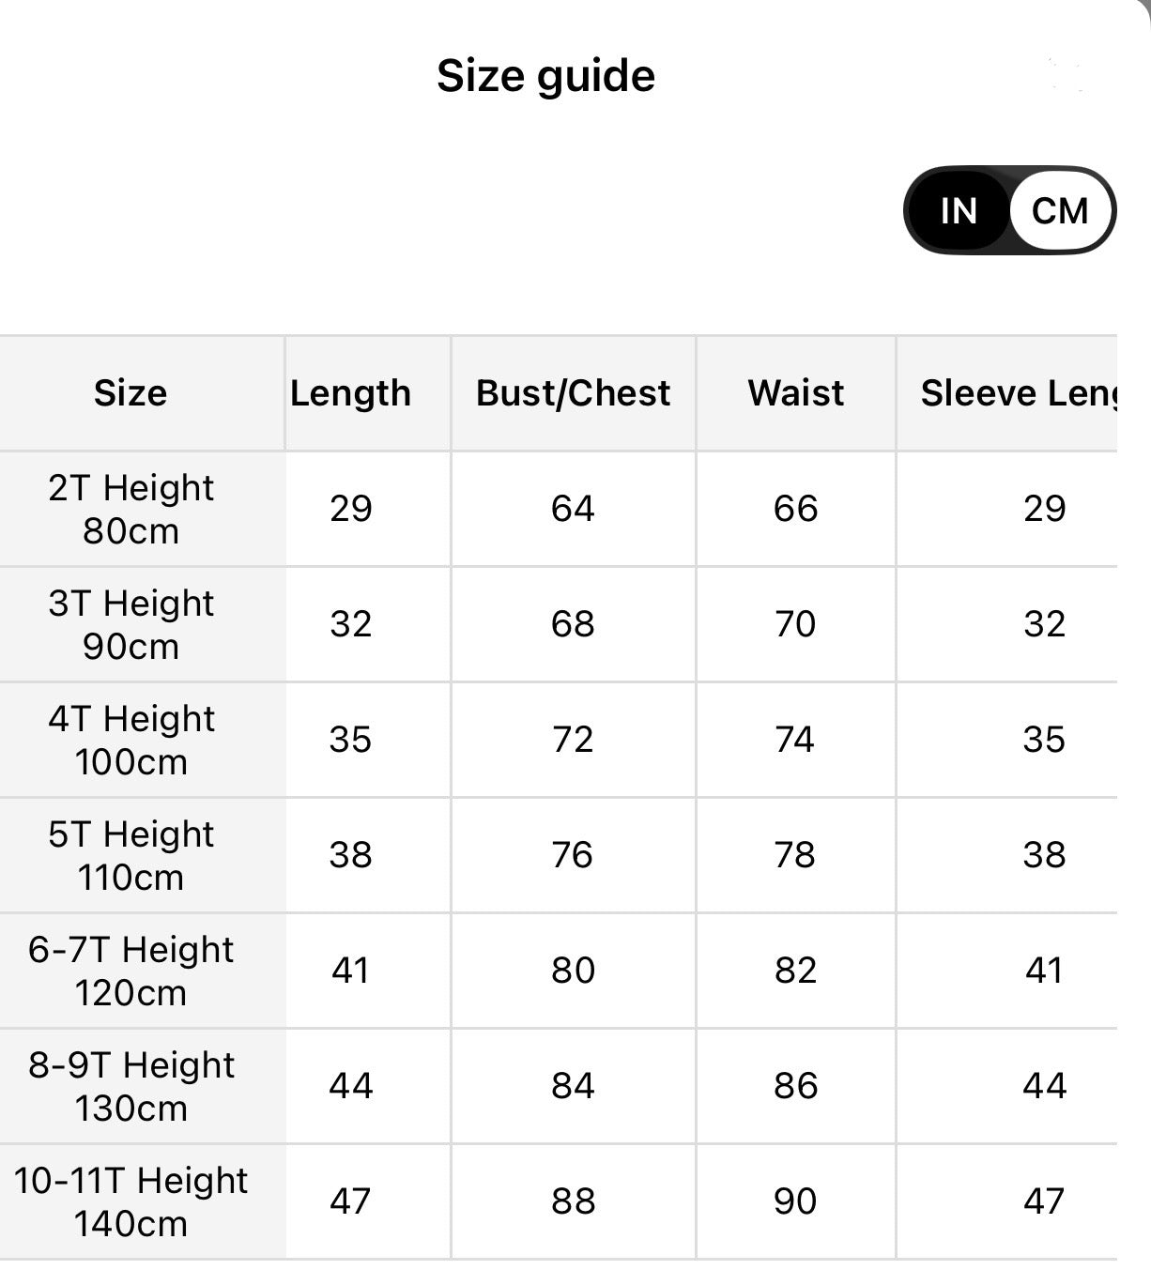Screen dimensions: 1151x1285
Task: Click the Waist column header
Action: click(x=795, y=392)
